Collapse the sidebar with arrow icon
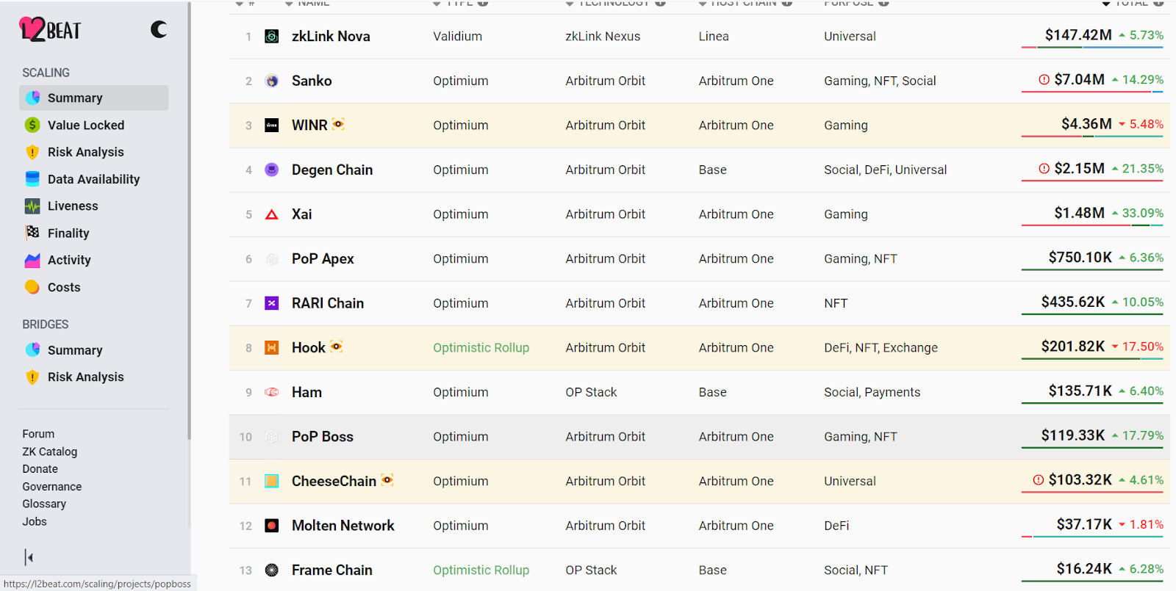 [29, 557]
